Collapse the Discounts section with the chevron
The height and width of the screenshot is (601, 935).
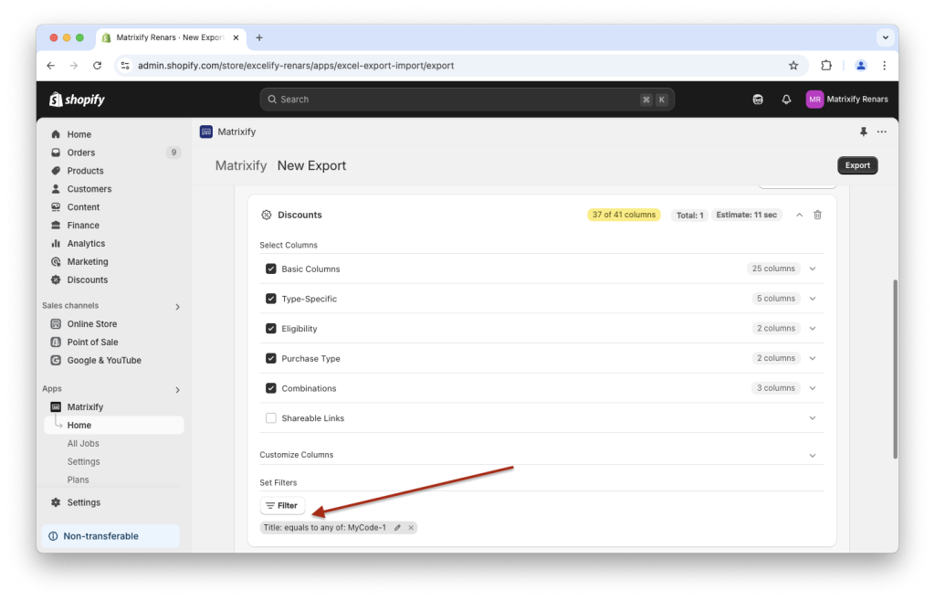799,214
